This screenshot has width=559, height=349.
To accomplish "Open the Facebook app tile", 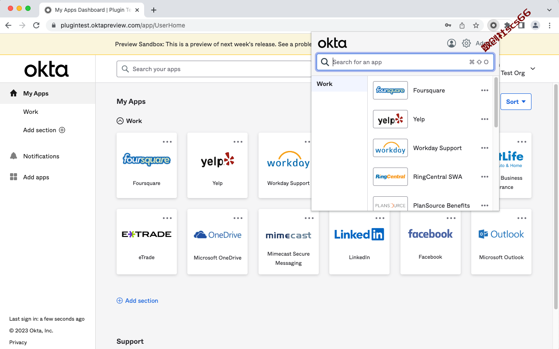I will (431, 242).
